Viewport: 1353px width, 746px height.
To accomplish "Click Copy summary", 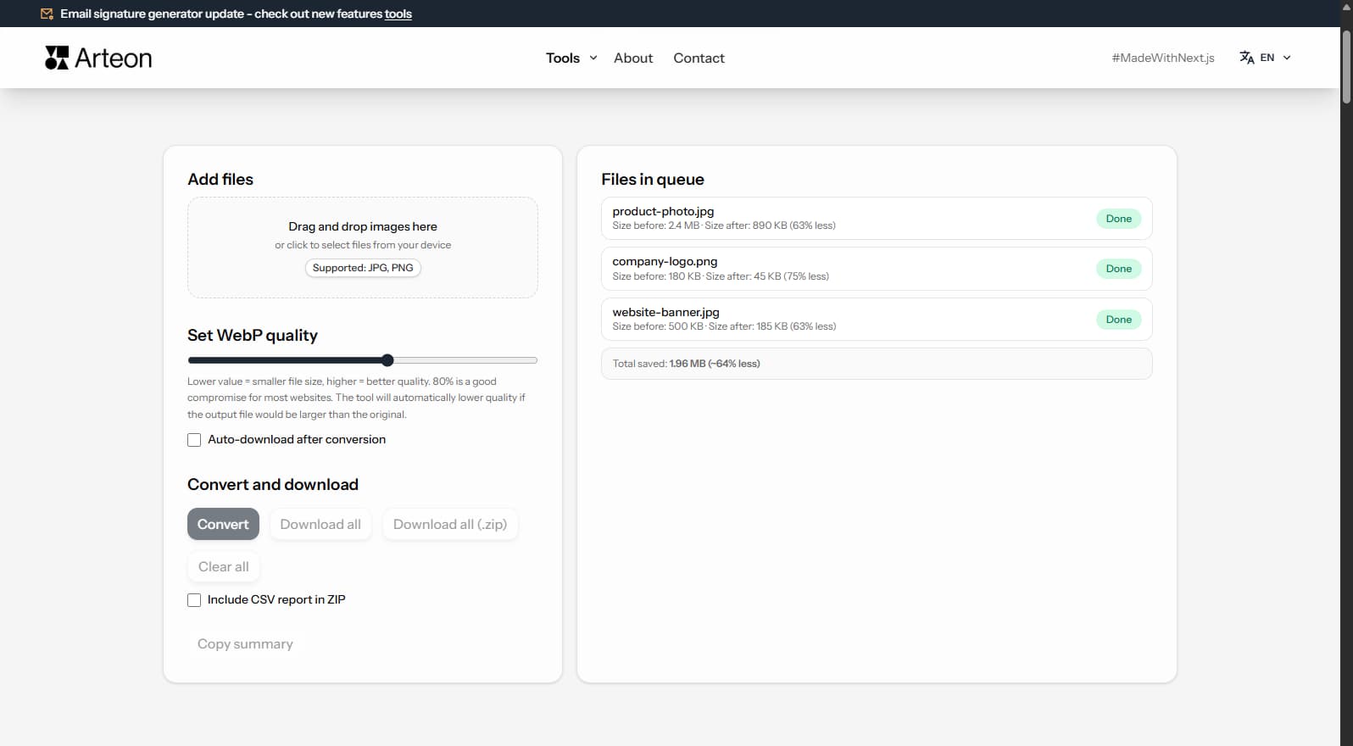I will click(245, 644).
